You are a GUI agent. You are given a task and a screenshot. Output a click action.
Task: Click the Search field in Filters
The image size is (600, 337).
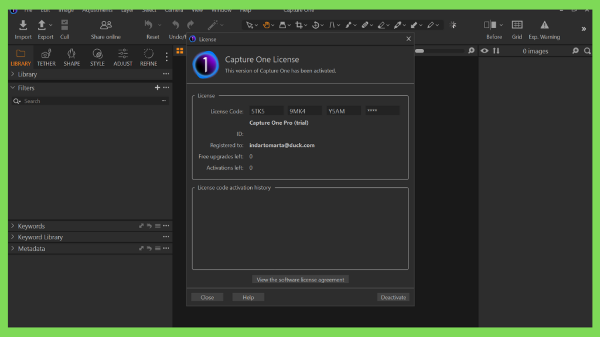(91, 101)
